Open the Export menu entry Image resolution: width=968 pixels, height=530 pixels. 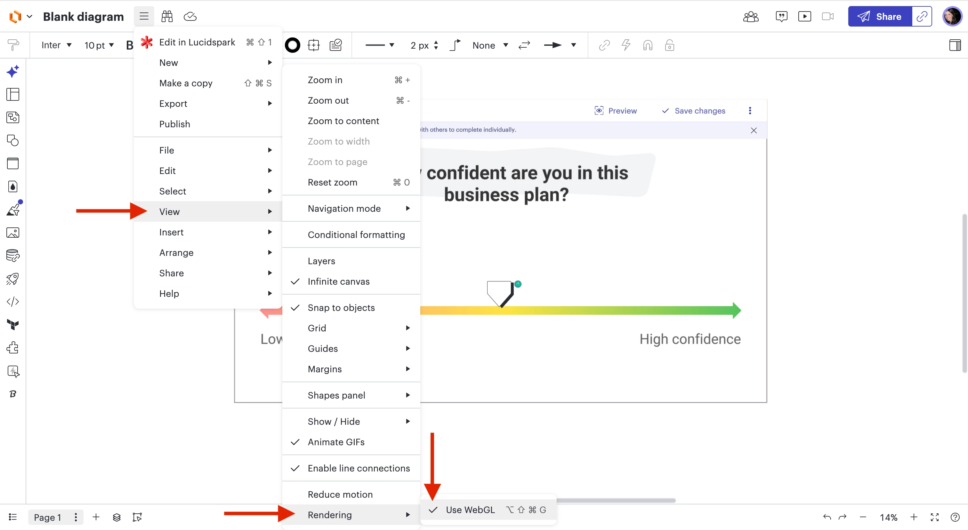pos(173,104)
